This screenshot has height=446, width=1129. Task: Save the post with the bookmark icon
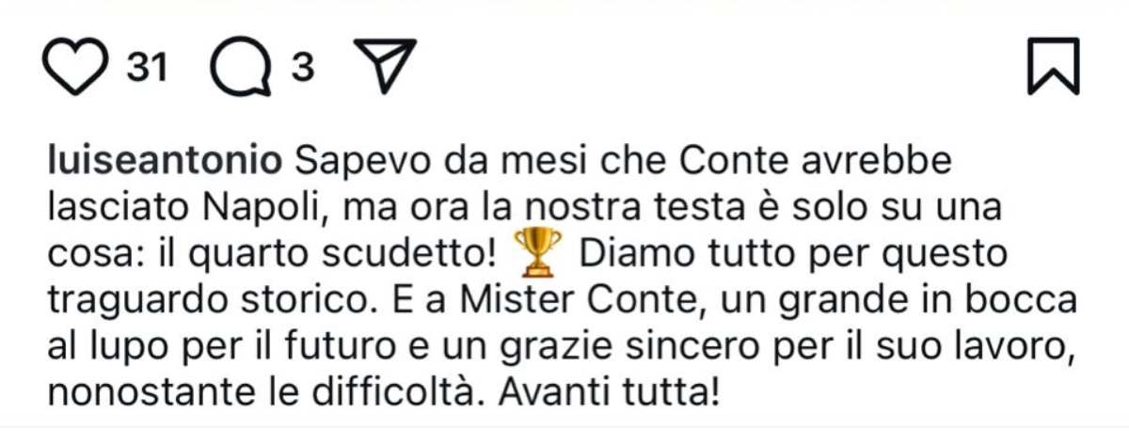point(1053,67)
